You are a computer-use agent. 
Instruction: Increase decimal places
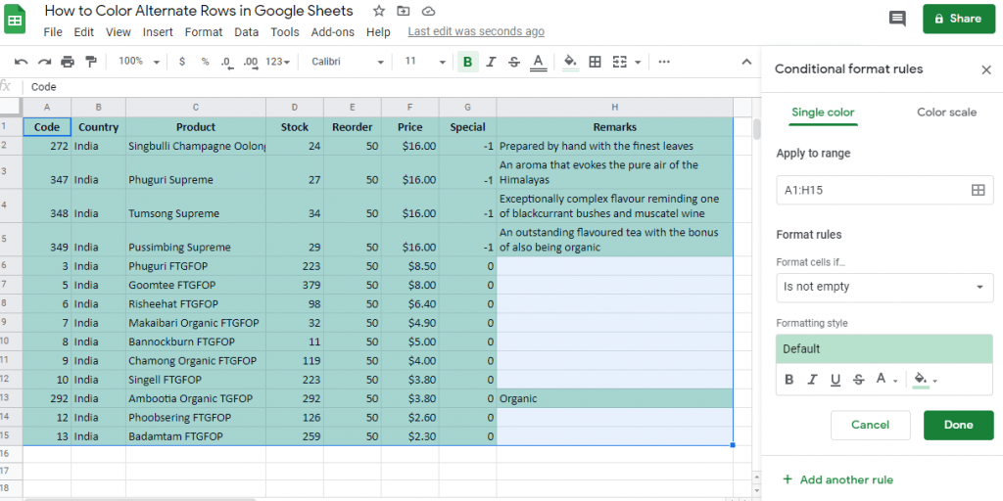250,62
